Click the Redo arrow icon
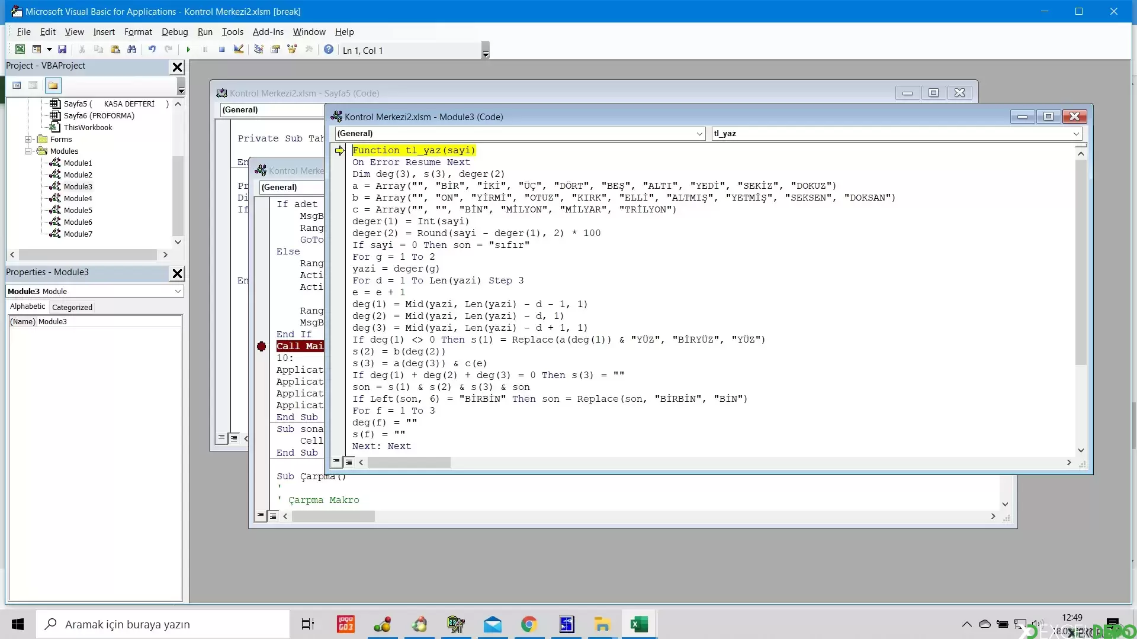The height and width of the screenshot is (639, 1137). pyautogui.click(x=169, y=50)
